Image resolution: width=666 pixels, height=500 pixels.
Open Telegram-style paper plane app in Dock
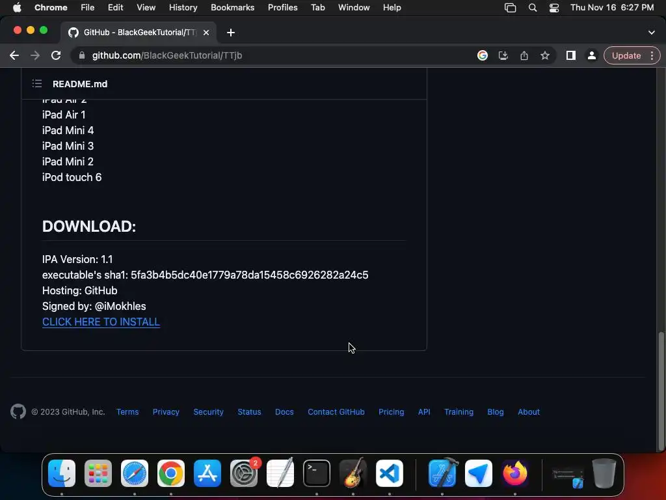(479, 473)
